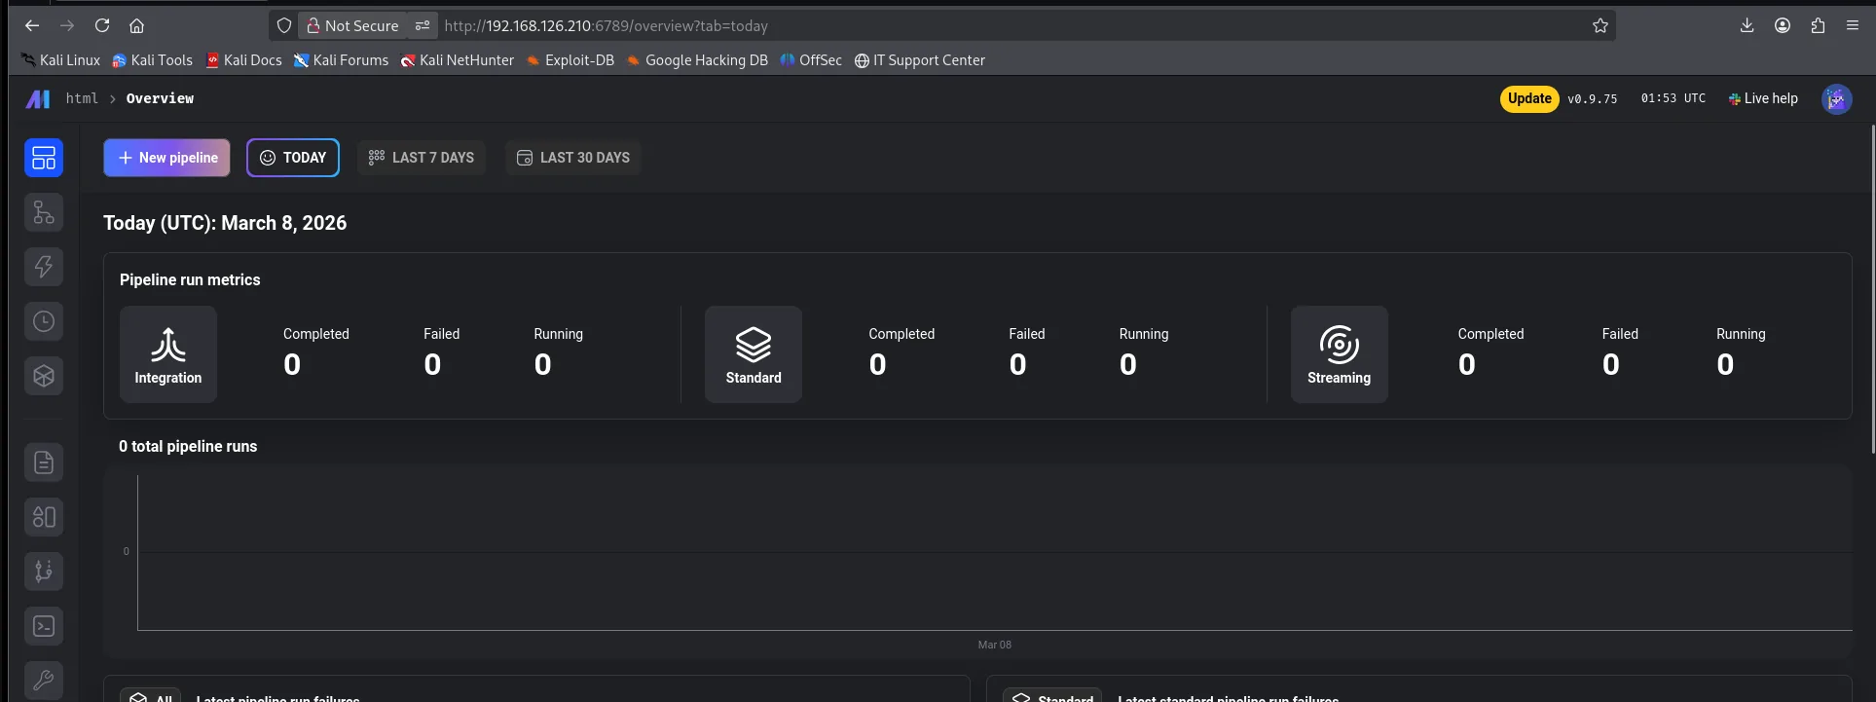Open the Files document sidebar icon
The height and width of the screenshot is (702, 1876).
tap(44, 462)
